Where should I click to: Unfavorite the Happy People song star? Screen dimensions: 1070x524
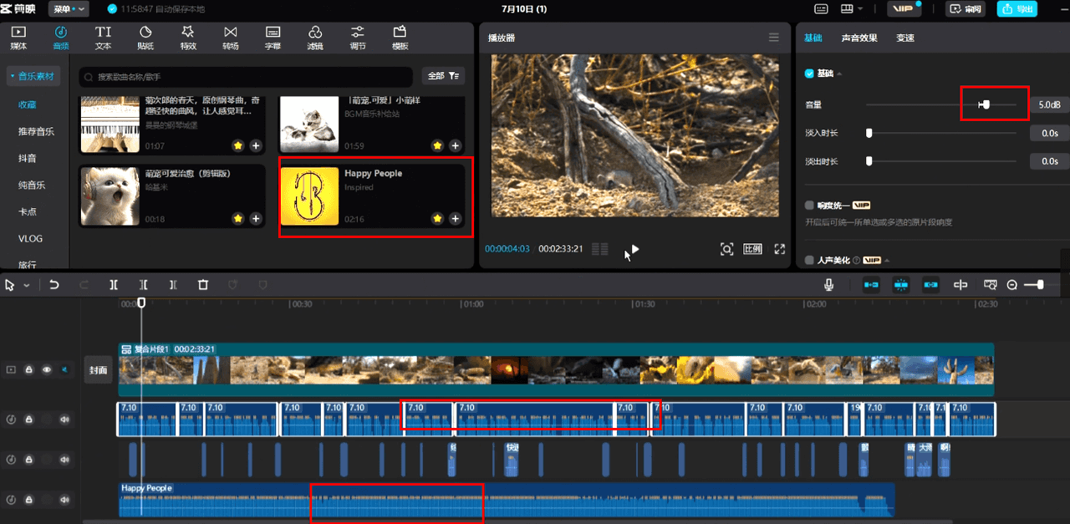tap(437, 218)
